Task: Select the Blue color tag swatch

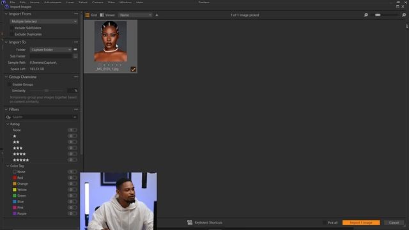Action: tap(15, 202)
